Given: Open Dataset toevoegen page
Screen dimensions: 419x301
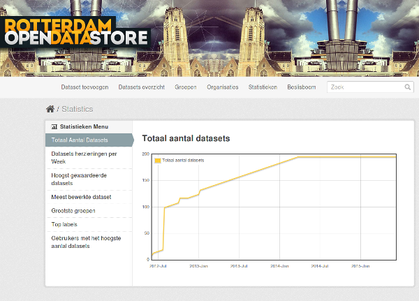Looking at the screenshot, I should (x=84, y=87).
